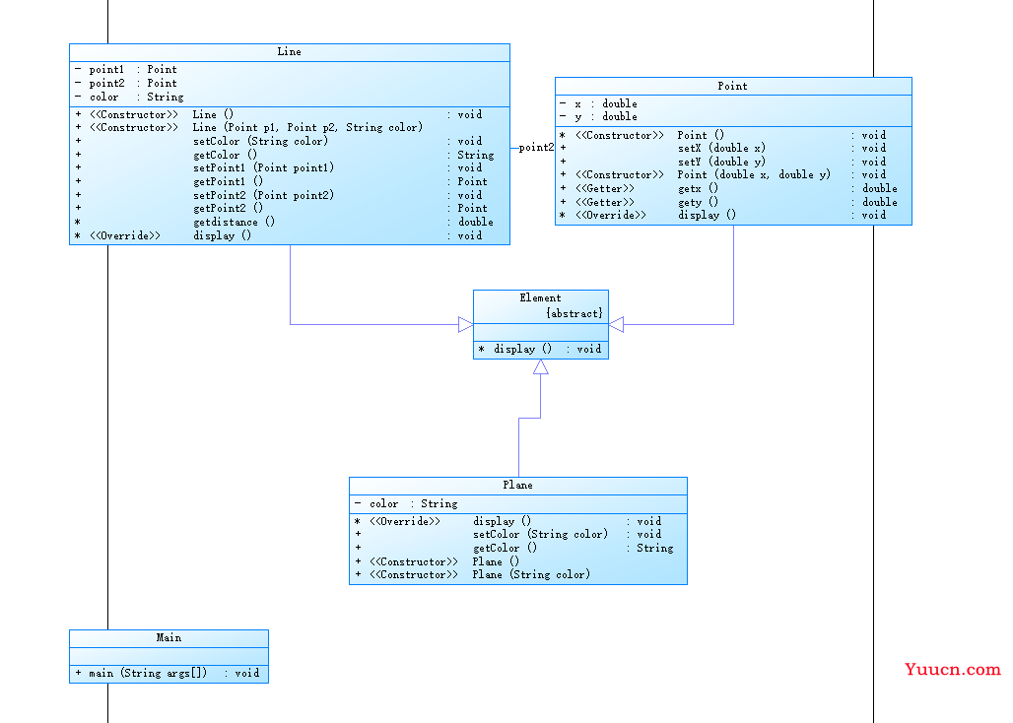Click the {abstract} label in Element
The width and height of the screenshot is (1013, 723).
pos(574,313)
